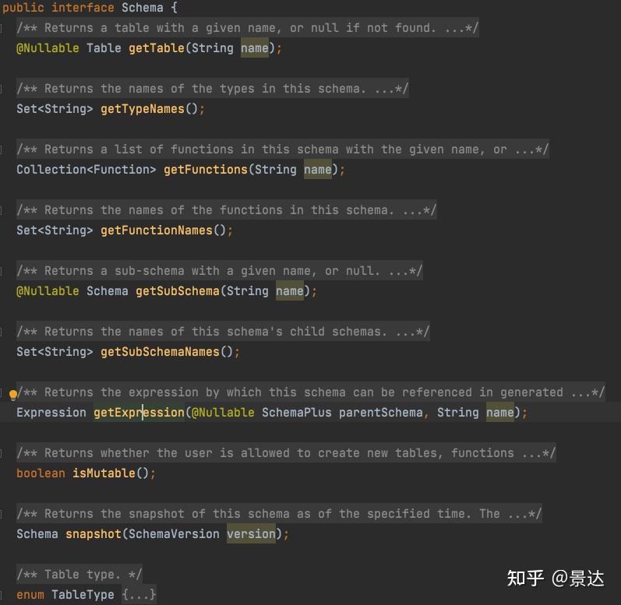Viewport: 621px width, 605px height.
Task: Select the SchemaPlus parameter type
Action: pos(296,413)
